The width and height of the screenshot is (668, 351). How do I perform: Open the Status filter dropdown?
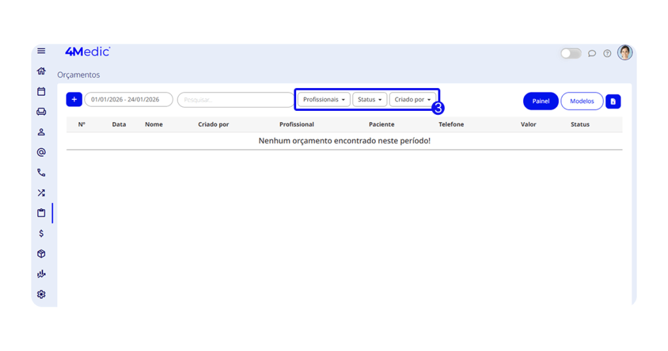tap(370, 100)
